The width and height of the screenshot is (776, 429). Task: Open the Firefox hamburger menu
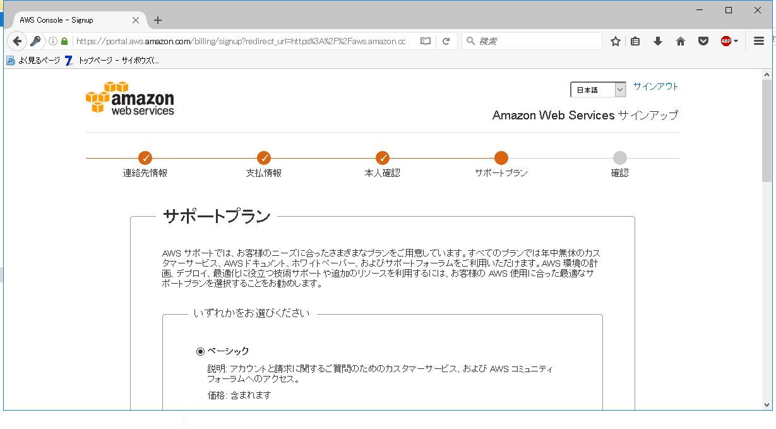[759, 41]
